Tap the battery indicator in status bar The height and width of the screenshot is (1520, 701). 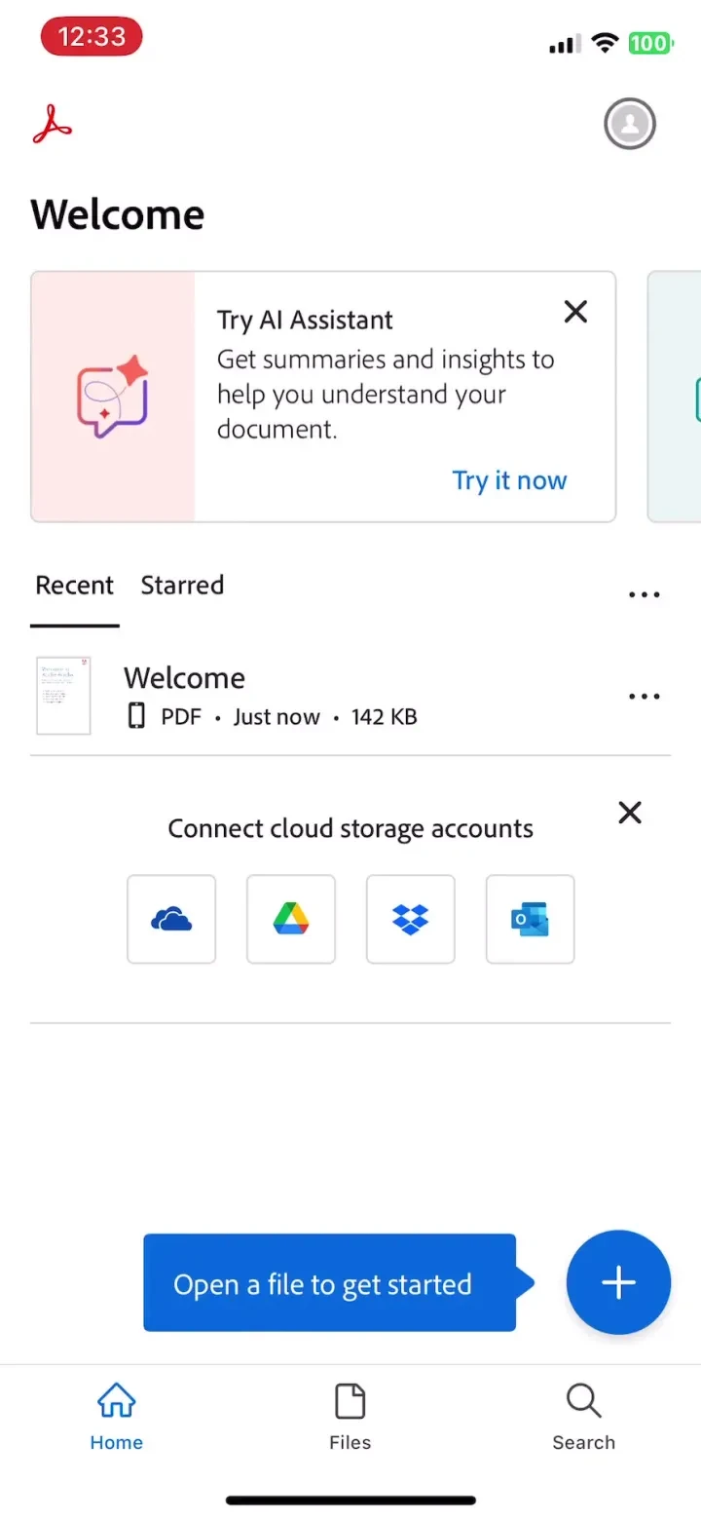650,43
